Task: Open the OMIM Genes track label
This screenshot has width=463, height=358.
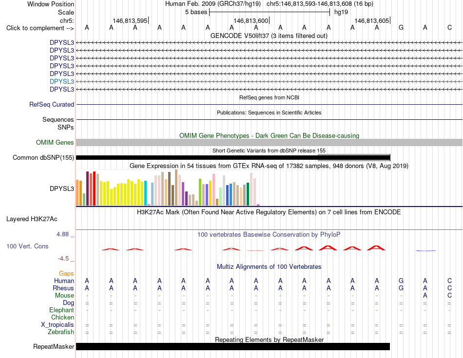Action: 55,143
